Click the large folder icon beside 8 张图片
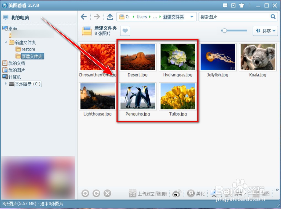 tap(87, 31)
